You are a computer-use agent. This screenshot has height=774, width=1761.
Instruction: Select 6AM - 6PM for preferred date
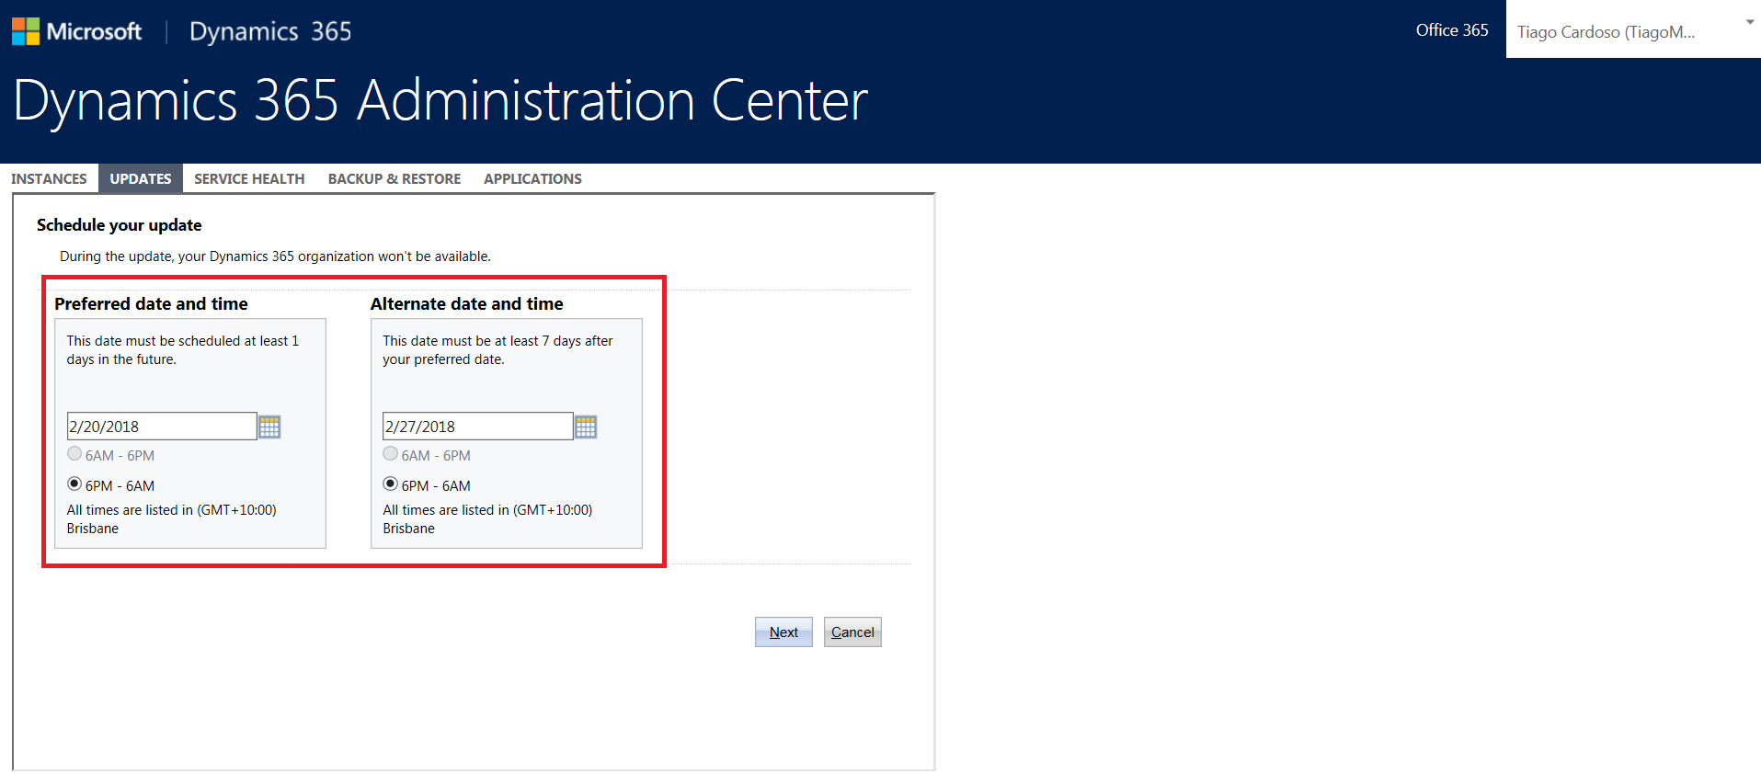coord(74,454)
